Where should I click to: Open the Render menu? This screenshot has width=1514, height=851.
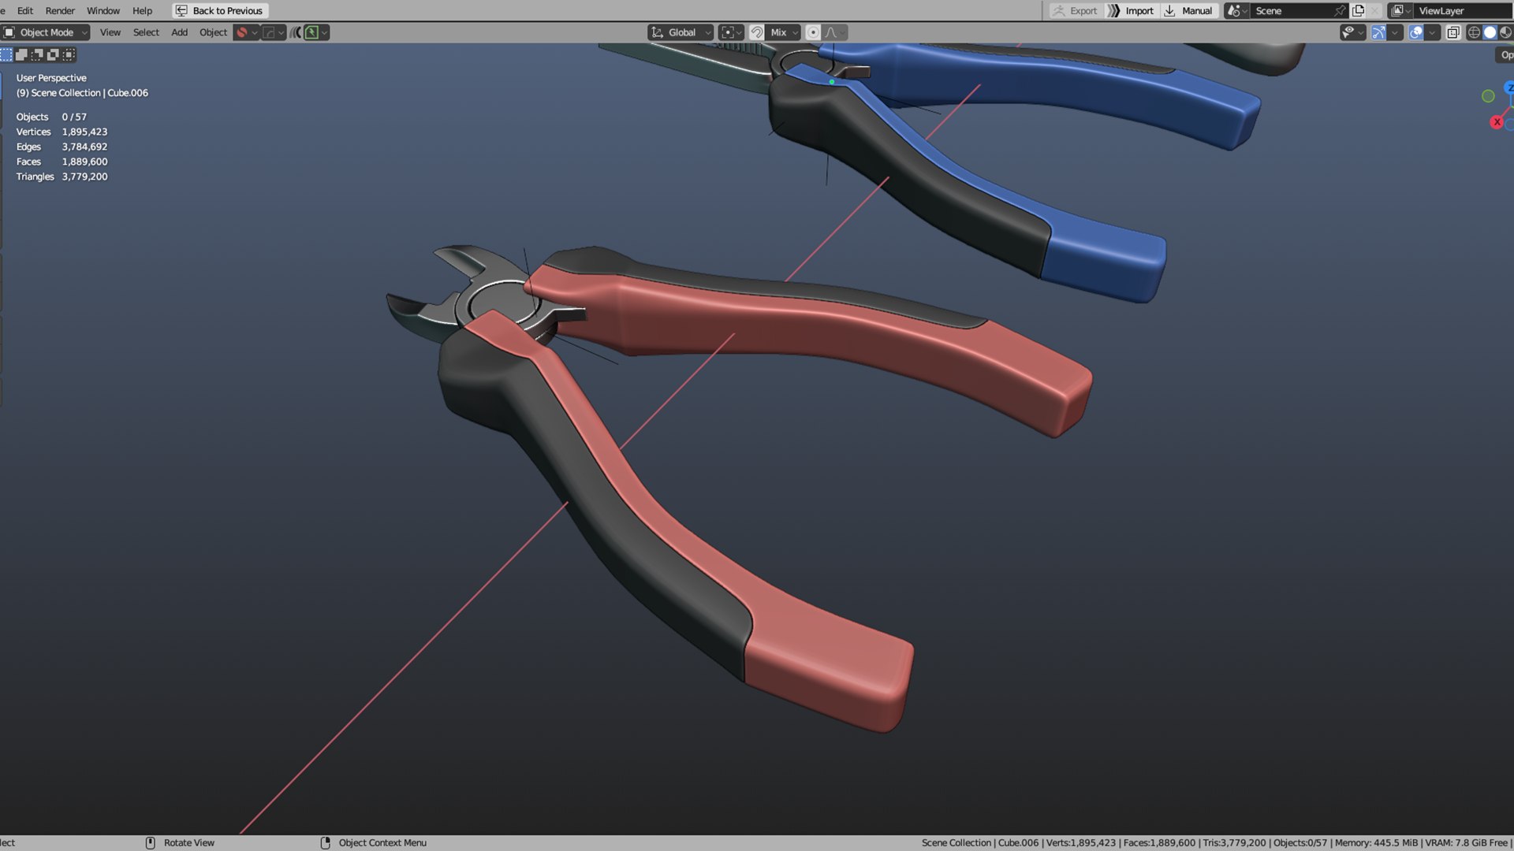point(60,10)
